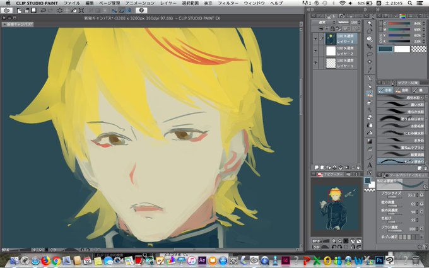Select the Gradient tool
This screenshot has height=268, width=429.
pyautogui.click(x=370, y=141)
